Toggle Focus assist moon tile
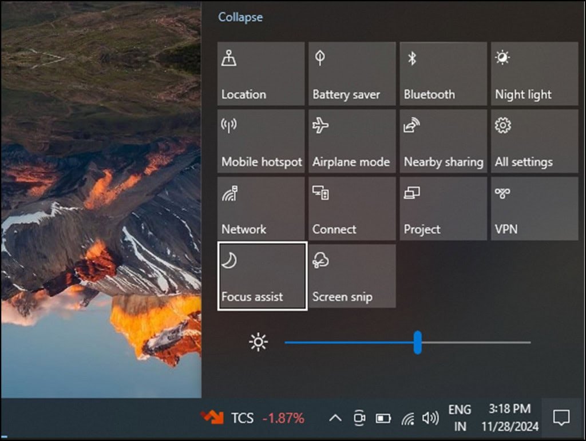The height and width of the screenshot is (441, 586). [262, 276]
